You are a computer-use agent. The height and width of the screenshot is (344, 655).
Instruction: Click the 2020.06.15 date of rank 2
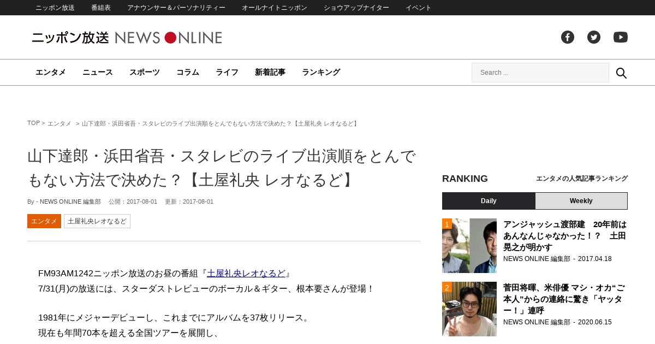point(595,322)
